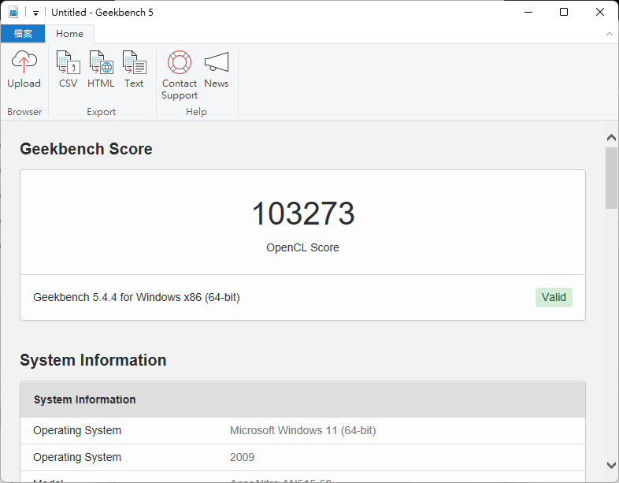Click the Geekbench Score heading
619x483 pixels.
(x=86, y=149)
